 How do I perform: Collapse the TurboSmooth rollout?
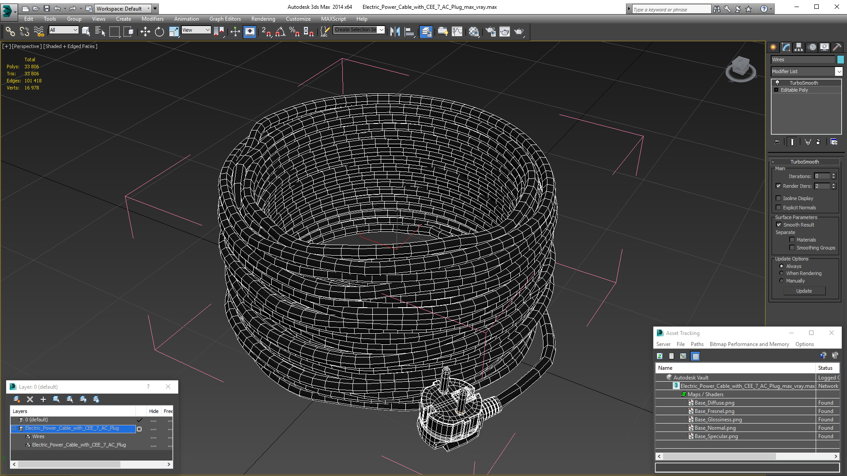[804, 162]
